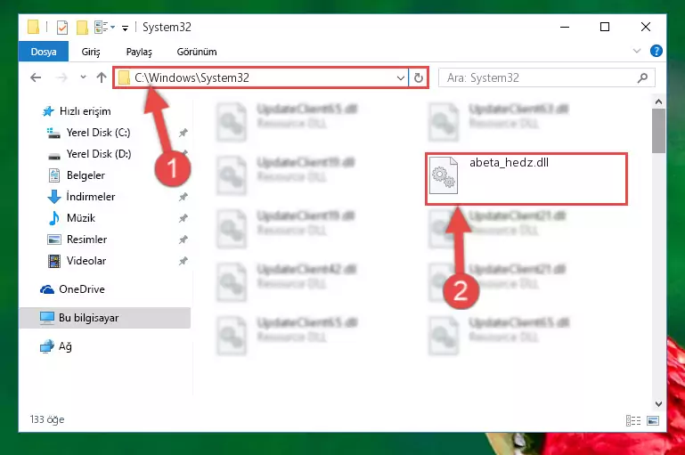Click the Bu bilgisayar monitor icon
This screenshot has width=685, height=455.
46,318
